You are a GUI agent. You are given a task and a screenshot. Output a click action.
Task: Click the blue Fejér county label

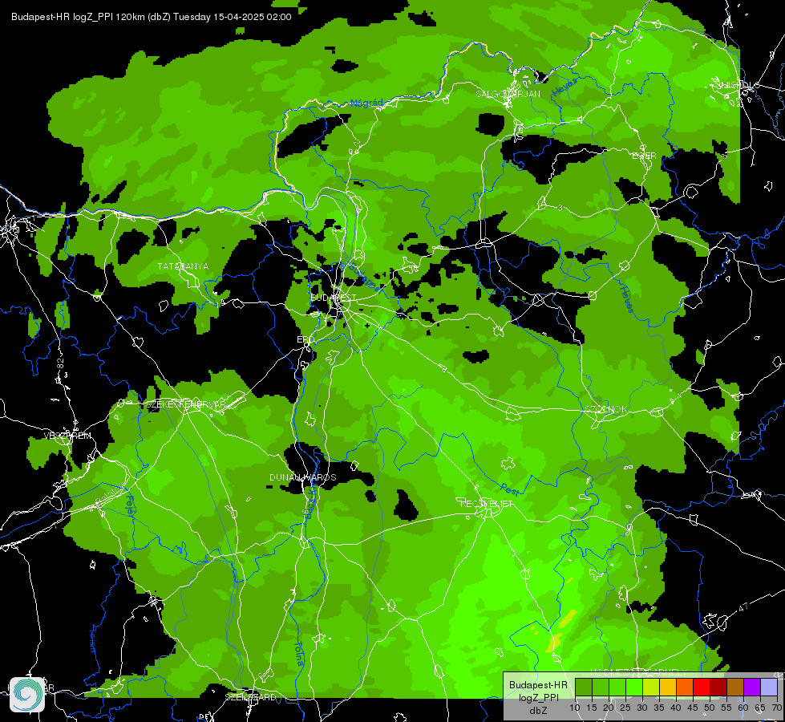(130, 507)
